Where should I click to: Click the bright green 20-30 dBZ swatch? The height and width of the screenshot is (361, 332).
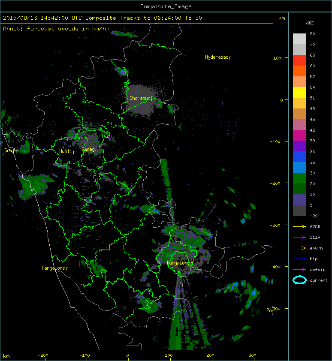tap(299, 178)
